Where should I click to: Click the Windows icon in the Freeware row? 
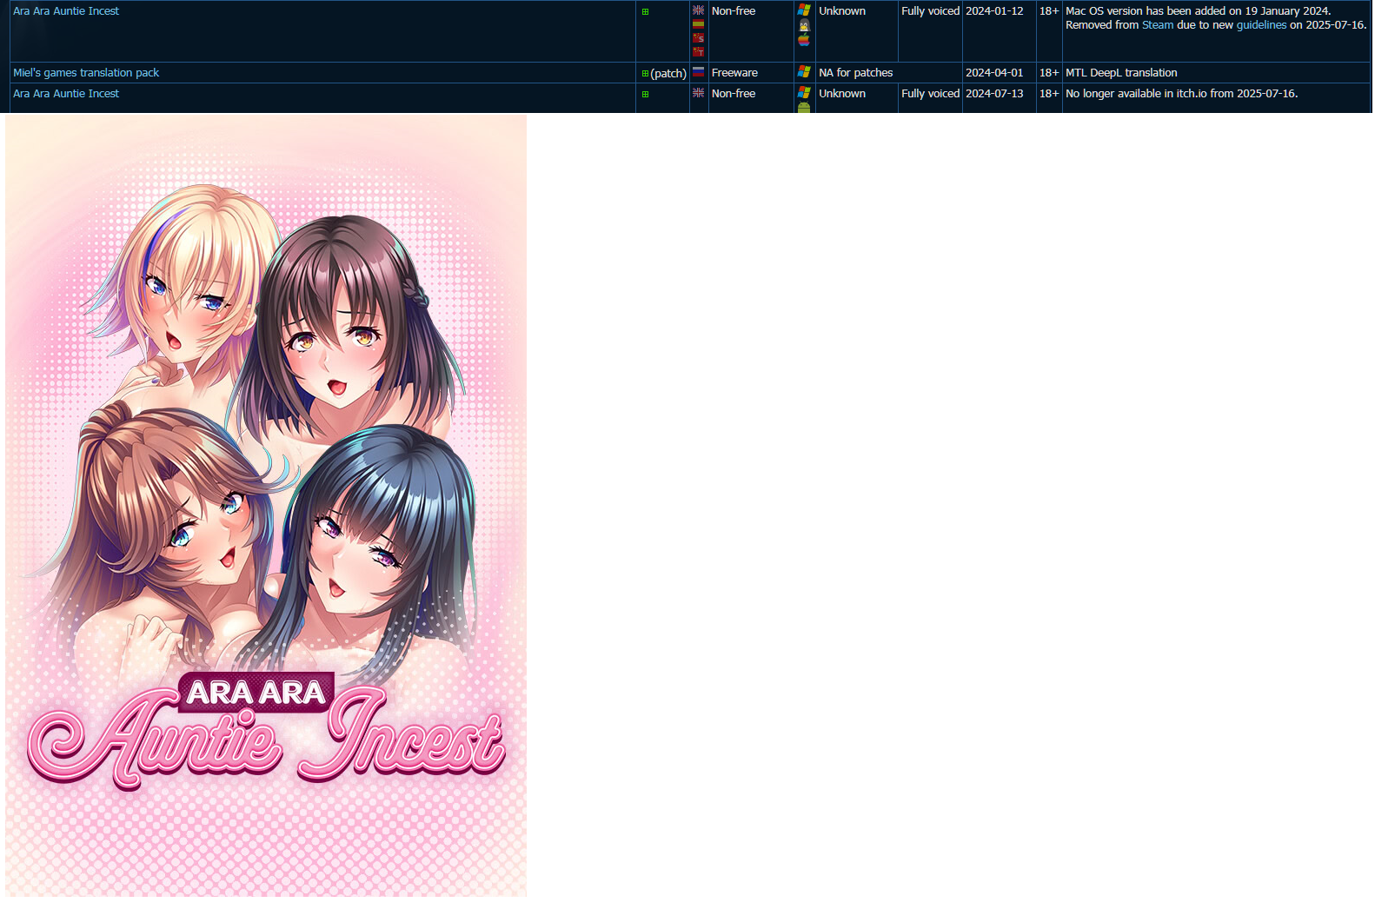[x=804, y=72]
